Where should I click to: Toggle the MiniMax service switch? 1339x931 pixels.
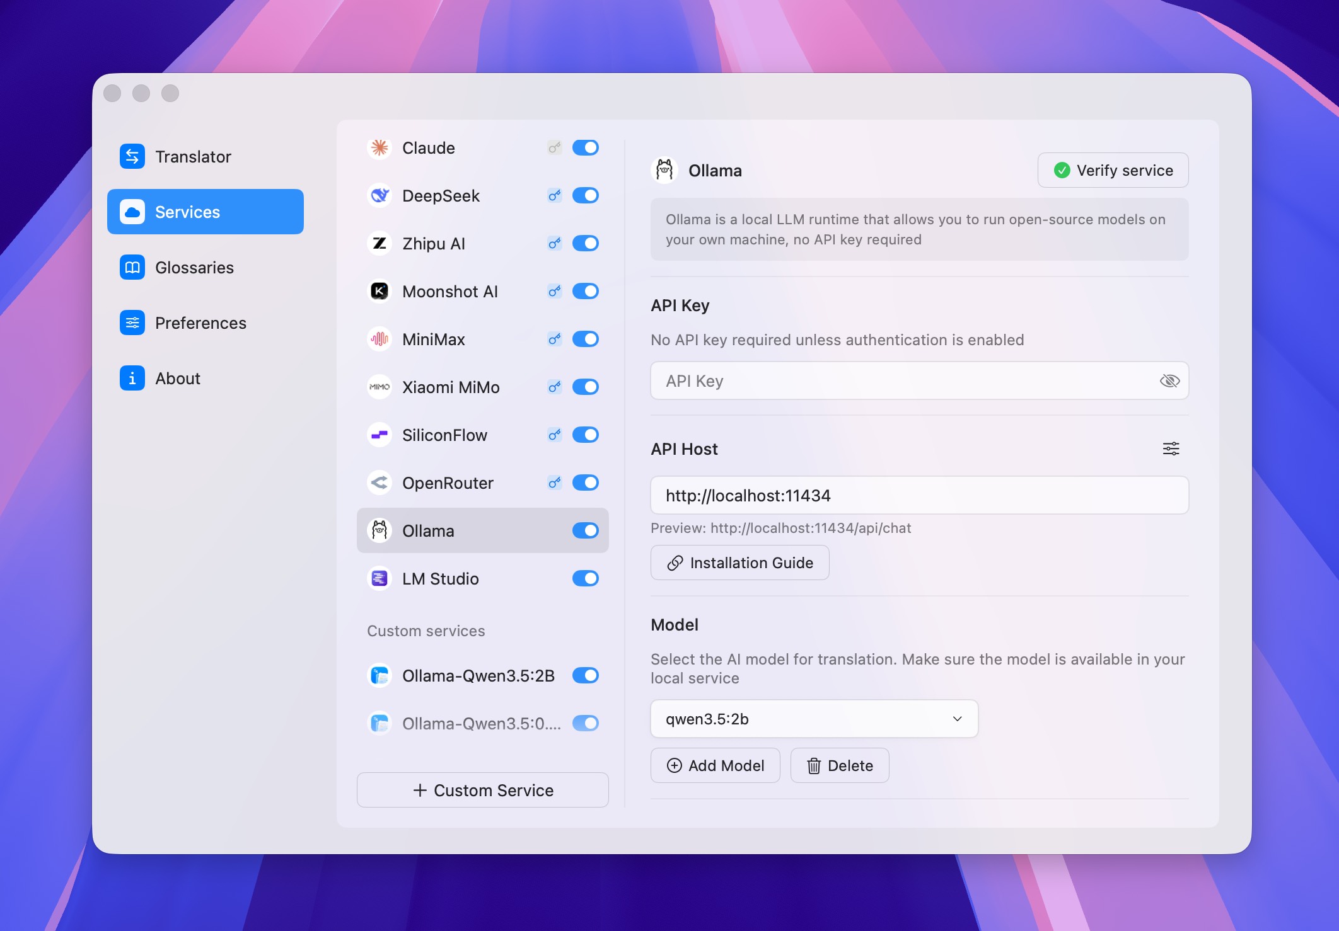click(x=586, y=340)
